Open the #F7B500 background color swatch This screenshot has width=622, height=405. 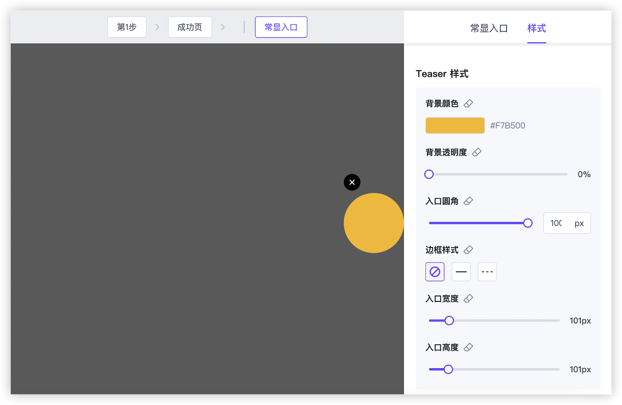[455, 126]
